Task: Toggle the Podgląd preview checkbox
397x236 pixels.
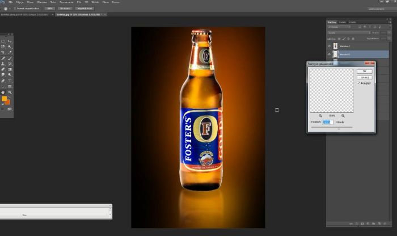Action: [359, 83]
